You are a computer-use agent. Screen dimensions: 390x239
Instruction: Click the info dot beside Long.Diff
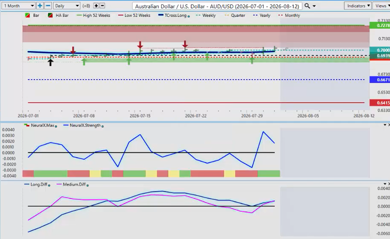(49, 185)
